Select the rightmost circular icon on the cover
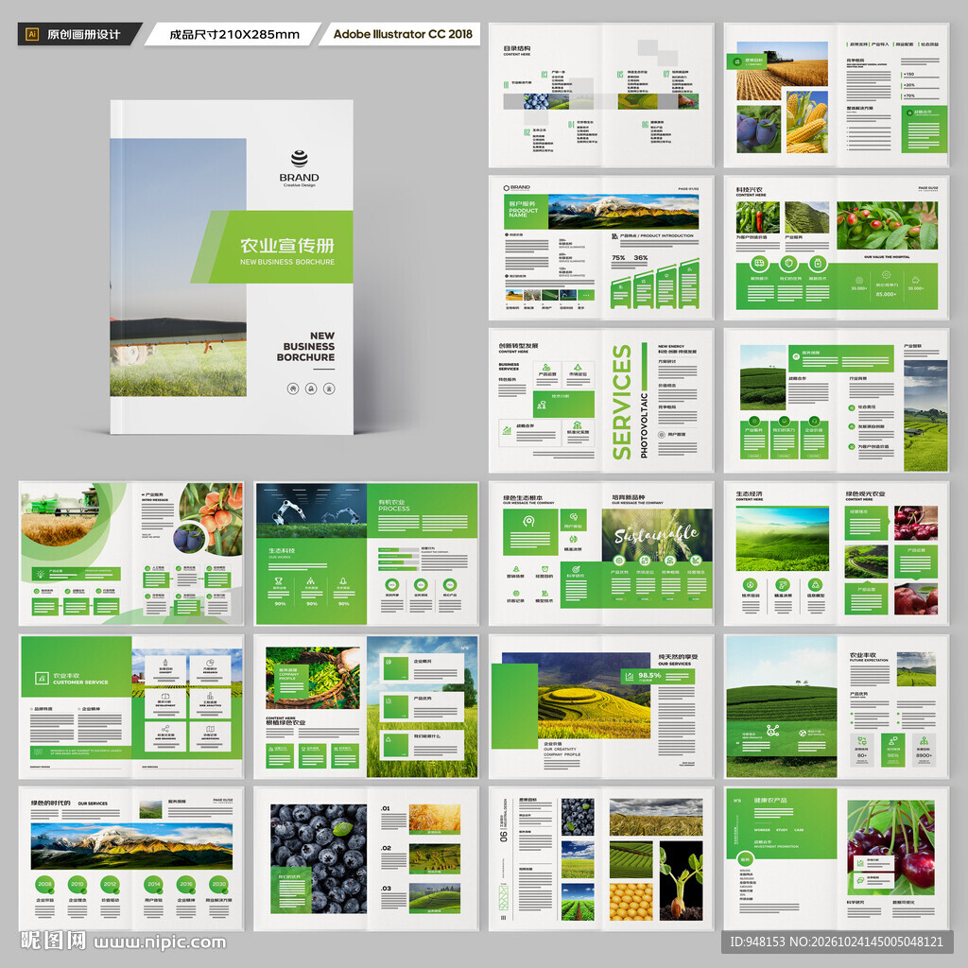This screenshot has width=968, height=968. tap(329, 389)
